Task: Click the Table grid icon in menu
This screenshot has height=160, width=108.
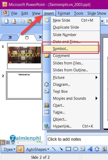Action: [47, 112]
